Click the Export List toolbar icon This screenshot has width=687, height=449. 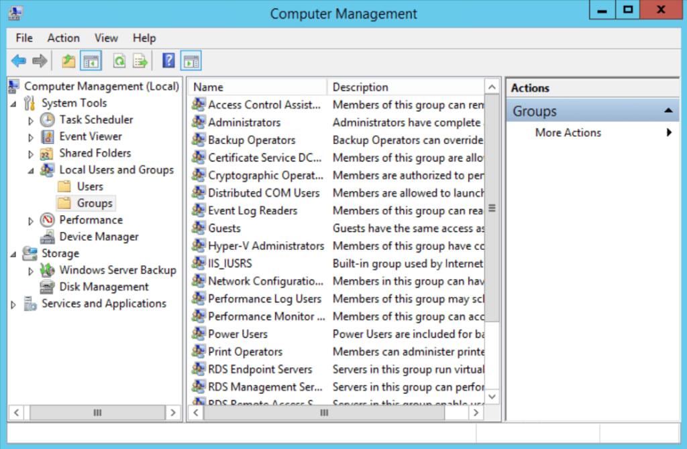tap(140, 61)
